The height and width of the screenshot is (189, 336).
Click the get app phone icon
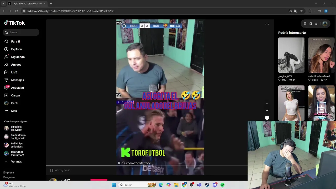point(311,24)
